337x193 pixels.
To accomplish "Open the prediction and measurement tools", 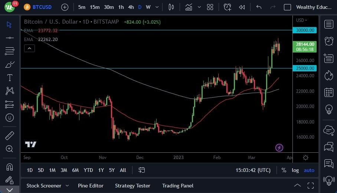I will click(x=9, y=104).
